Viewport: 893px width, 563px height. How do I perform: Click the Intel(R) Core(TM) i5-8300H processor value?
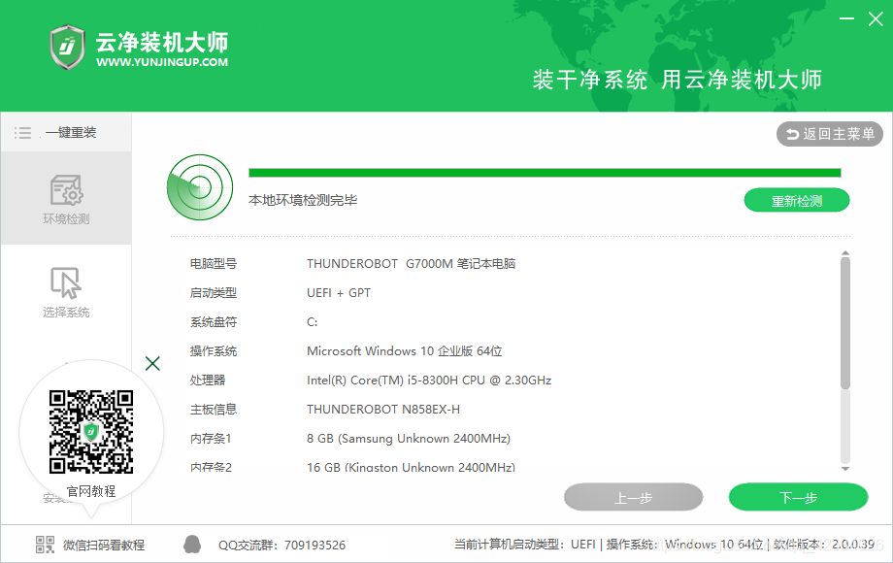point(429,380)
